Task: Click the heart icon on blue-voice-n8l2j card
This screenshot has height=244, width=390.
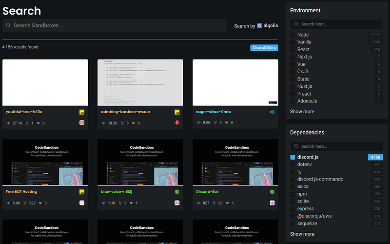Action: [131, 203]
